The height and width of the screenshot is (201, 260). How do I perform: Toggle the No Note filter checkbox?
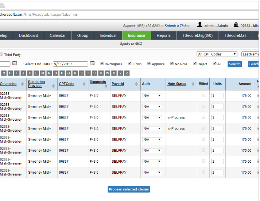(x=172, y=63)
